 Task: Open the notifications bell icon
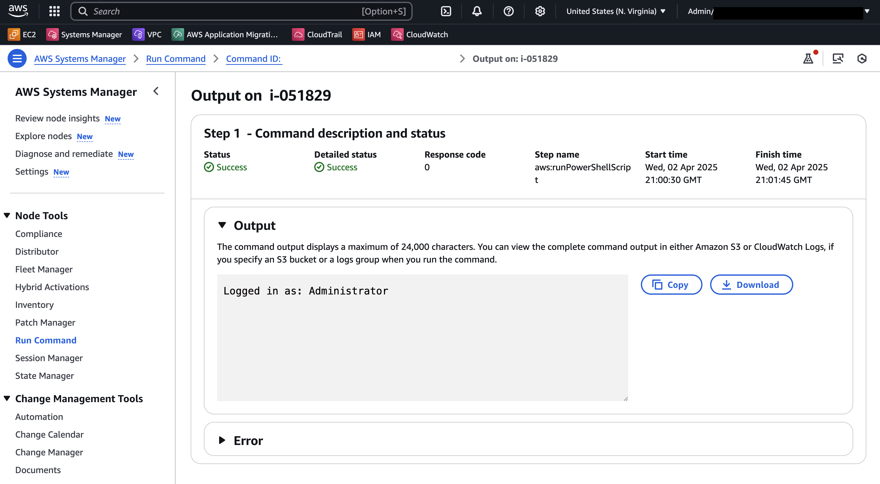point(477,11)
